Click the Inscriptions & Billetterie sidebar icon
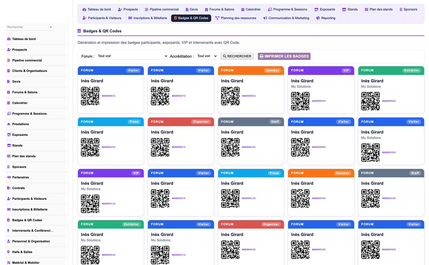The width and height of the screenshot is (429, 265). coord(9,209)
